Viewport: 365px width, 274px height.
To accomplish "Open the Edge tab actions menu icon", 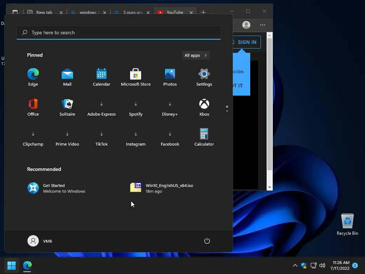I will pyautogui.click(x=15, y=12).
